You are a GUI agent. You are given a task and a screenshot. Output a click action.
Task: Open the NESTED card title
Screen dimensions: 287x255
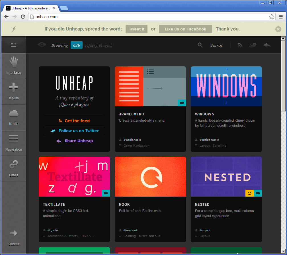click(202, 205)
